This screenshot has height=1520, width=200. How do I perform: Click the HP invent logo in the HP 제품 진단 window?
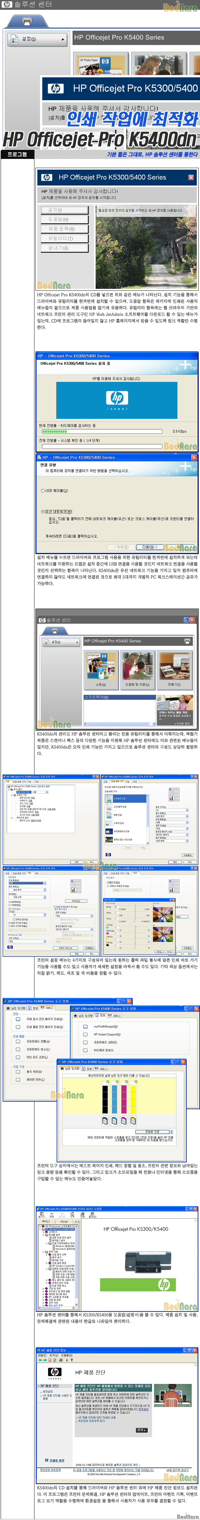coord(54,1373)
